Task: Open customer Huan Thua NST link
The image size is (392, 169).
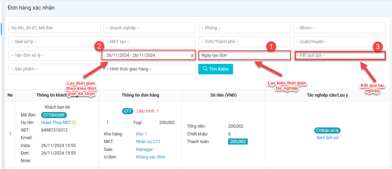Action: [56, 123]
